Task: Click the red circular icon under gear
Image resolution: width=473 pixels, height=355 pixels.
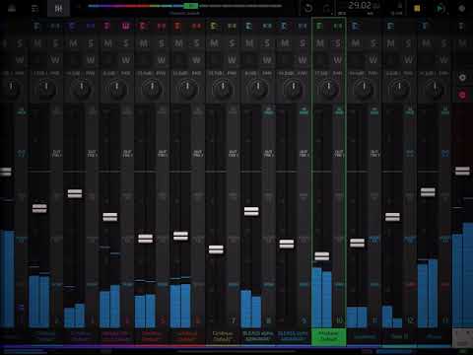Action: tap(462, 96)
